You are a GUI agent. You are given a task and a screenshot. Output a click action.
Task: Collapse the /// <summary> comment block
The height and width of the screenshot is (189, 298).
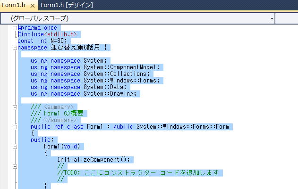(15, 107)
